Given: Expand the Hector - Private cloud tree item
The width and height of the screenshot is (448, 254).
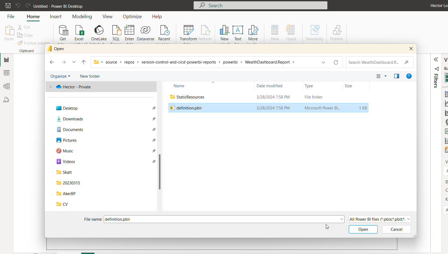Looking at the screenshot, I should point(51,86).
